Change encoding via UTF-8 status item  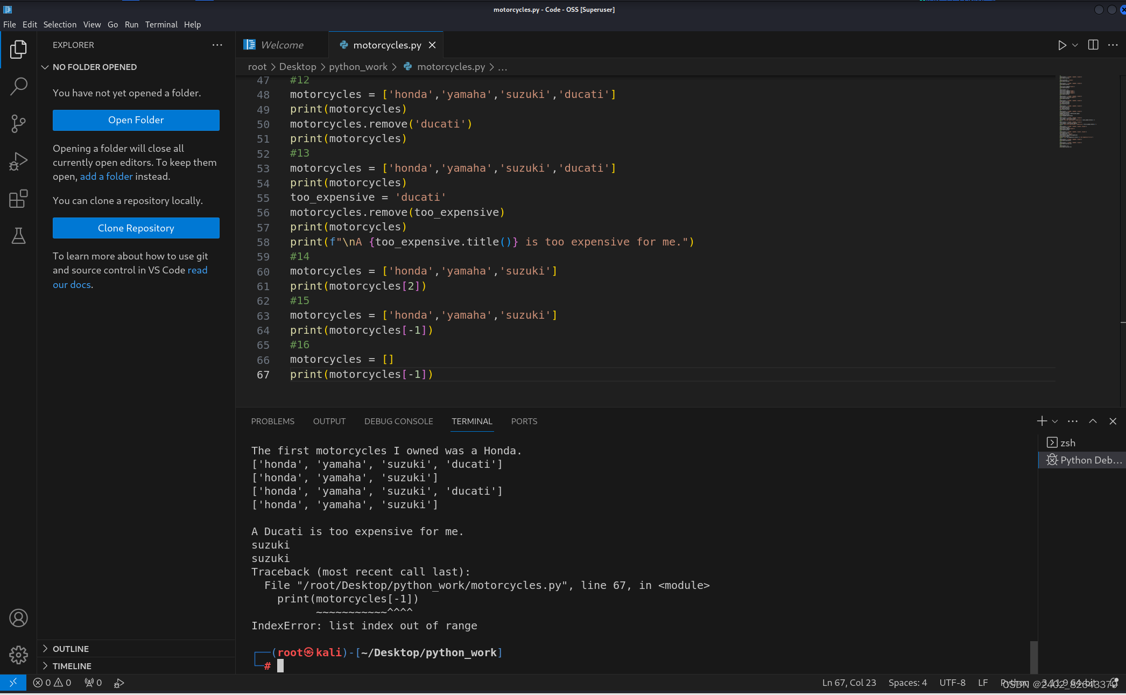(x=952, y=683)
